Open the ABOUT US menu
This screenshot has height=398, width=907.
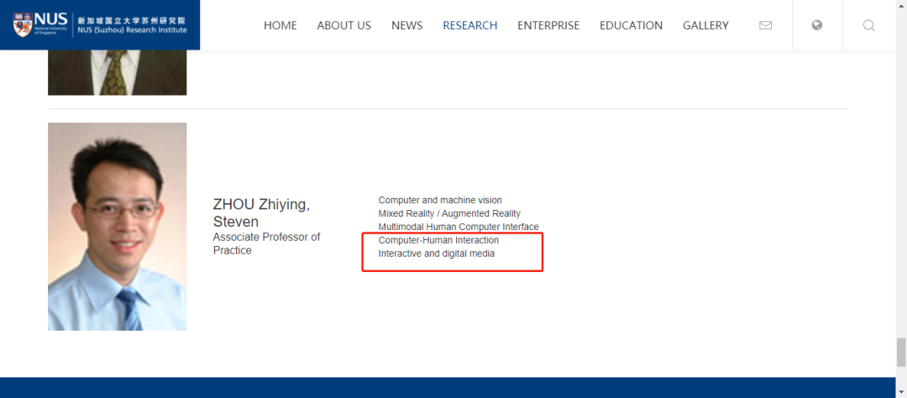pyautogui.click(x=343, y=25)
